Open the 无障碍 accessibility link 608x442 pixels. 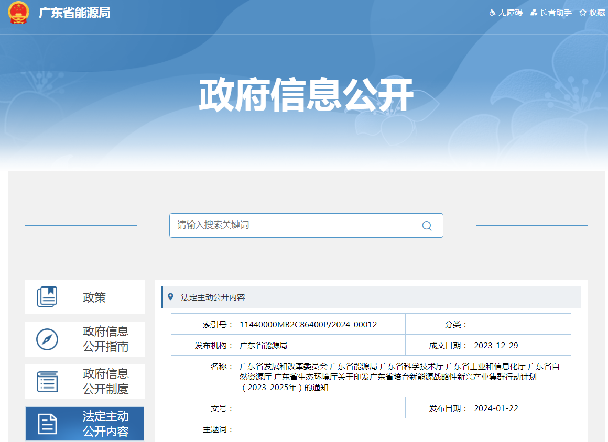point(511,13)
